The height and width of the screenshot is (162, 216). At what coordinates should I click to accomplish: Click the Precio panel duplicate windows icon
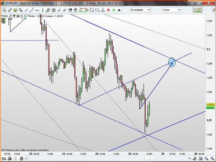point(14,16)
